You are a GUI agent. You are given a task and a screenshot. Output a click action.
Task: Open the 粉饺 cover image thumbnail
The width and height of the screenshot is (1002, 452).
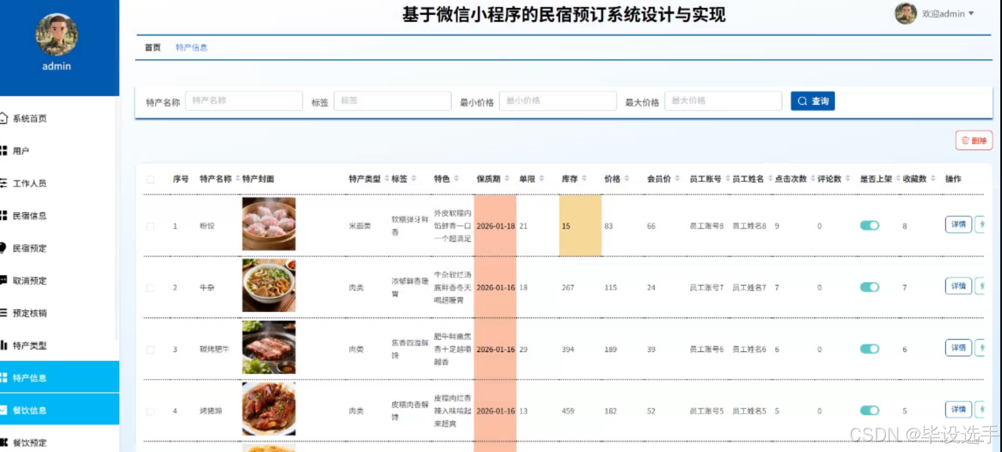pos(269,224)
